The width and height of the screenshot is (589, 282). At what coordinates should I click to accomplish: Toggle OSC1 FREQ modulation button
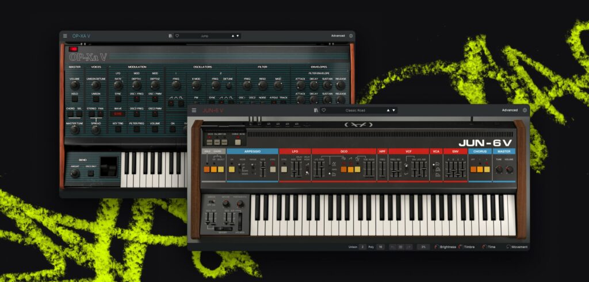point(136,99)
